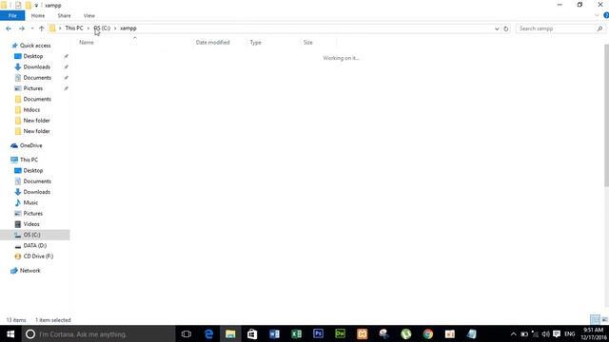Image resolution: width=609 pixels, height=342 pixels.
Task: Expand the address bar history dropdown
Action: coord(497,28)
